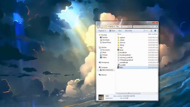Click the Archives folder icon

[118, 43]
